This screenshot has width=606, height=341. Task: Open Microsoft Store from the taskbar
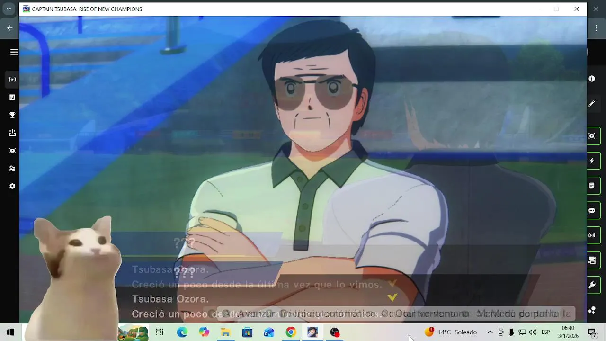247,332
